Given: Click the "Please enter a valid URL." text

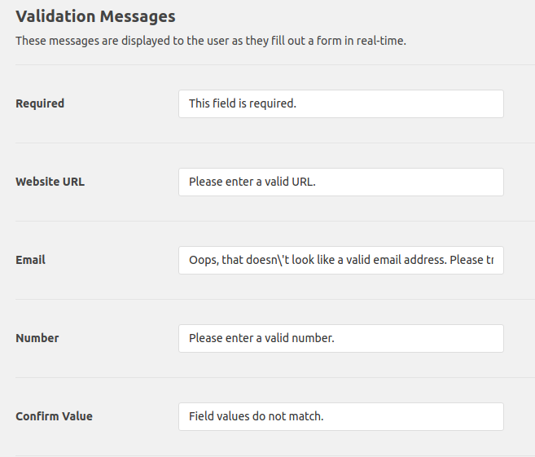Looking at the screenshot, I should click(x=252, y=182).
